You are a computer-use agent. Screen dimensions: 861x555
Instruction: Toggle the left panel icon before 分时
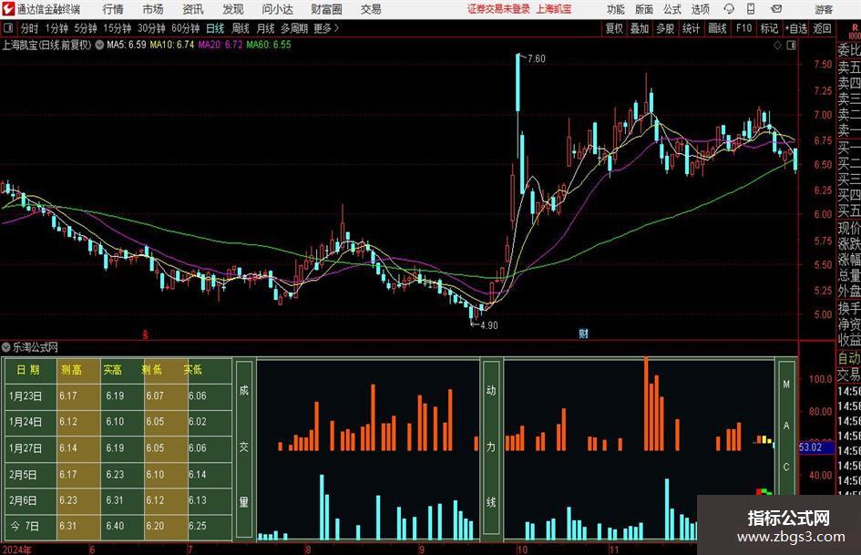(8, 28)
